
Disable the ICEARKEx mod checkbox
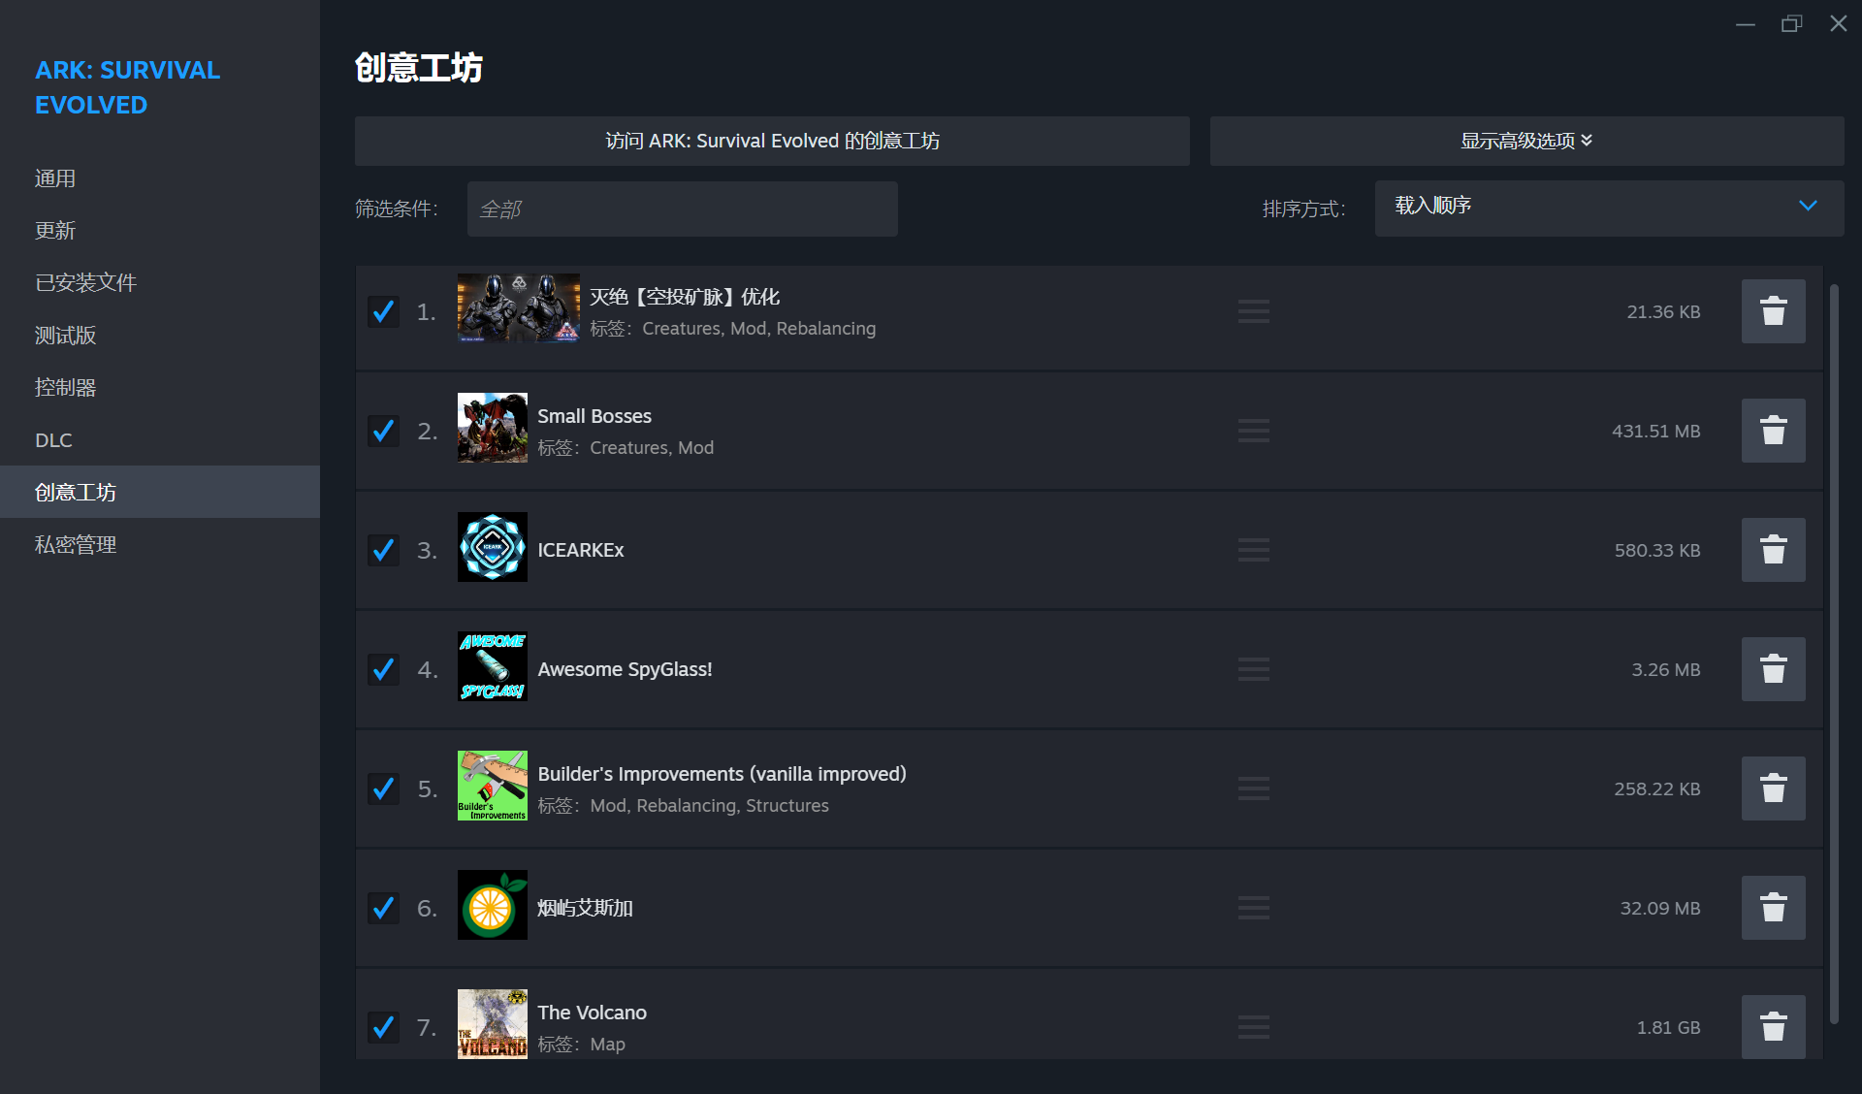(x=384, y=550)
